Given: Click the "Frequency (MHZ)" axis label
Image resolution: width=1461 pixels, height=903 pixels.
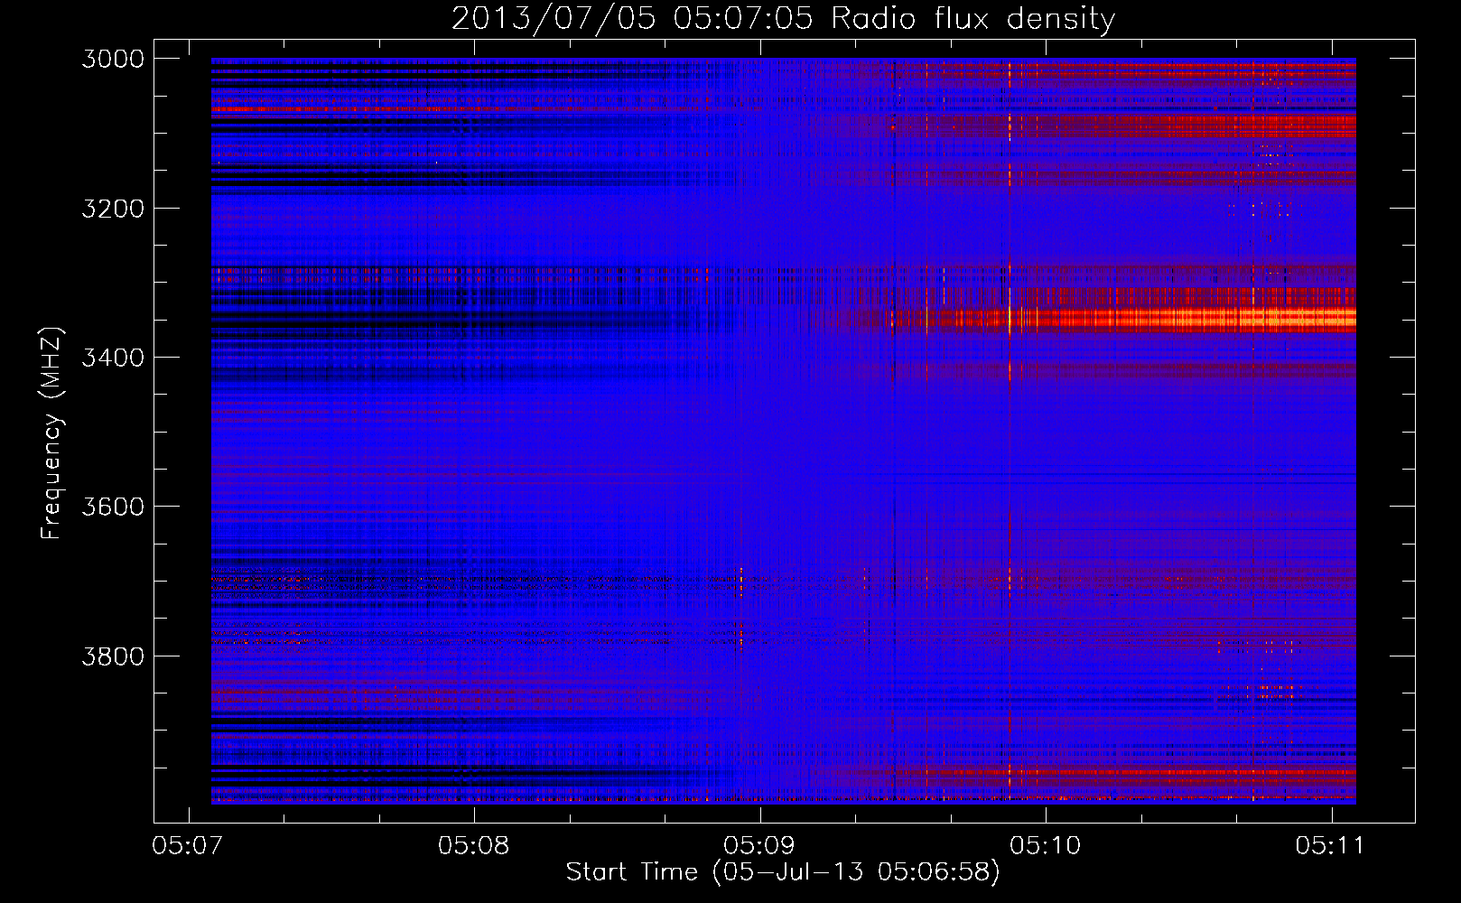Looking at the screenshot, I should [51, 433].
